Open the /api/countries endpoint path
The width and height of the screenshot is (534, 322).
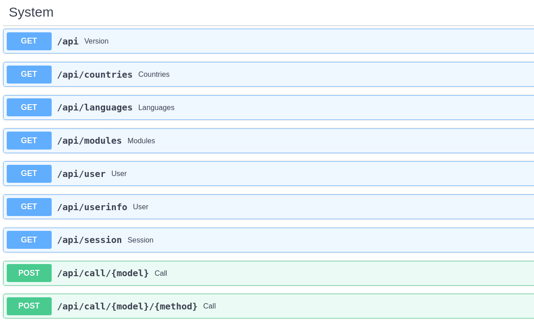coord(95,75)
